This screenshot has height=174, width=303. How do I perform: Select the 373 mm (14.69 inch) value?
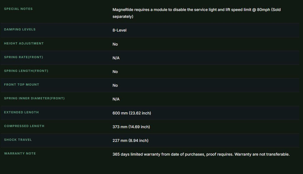(x=131, y=127)
